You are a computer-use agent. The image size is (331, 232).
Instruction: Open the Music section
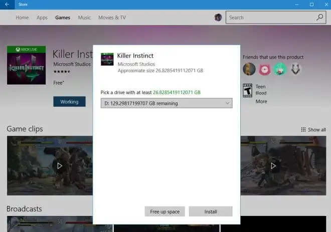(84, 18)
